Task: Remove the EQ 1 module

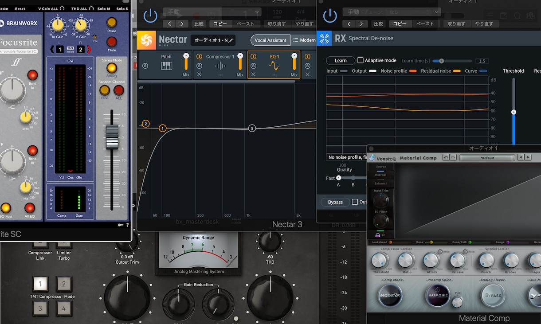Action: point(253,74)
